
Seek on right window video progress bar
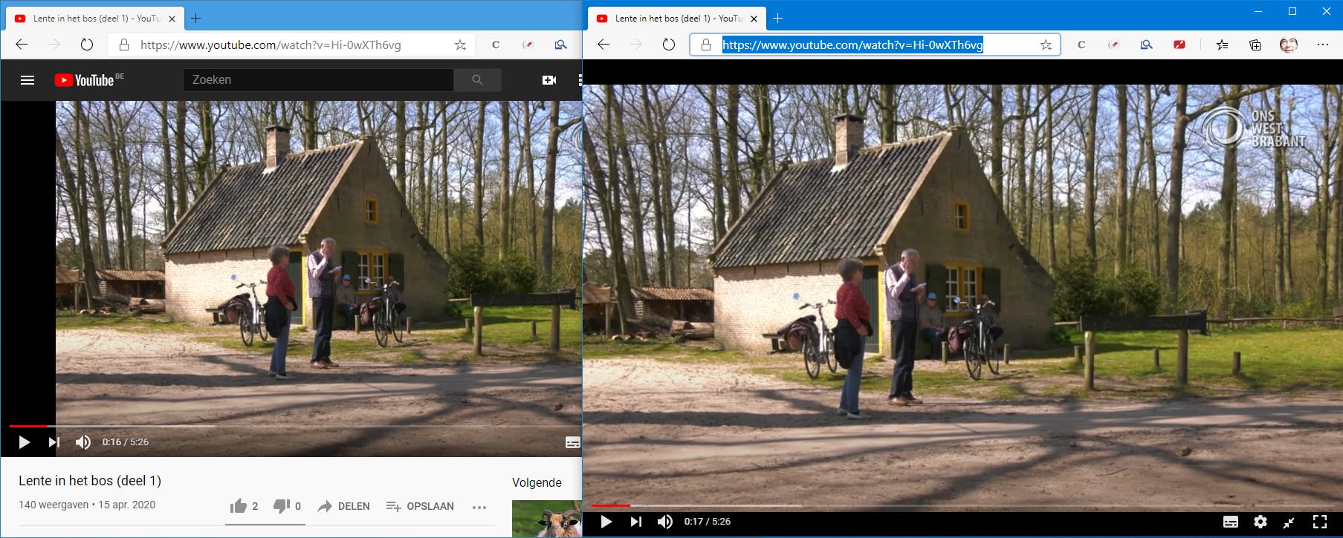[962, 505]
